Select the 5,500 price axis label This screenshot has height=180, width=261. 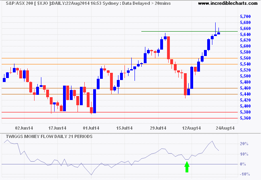245,76
